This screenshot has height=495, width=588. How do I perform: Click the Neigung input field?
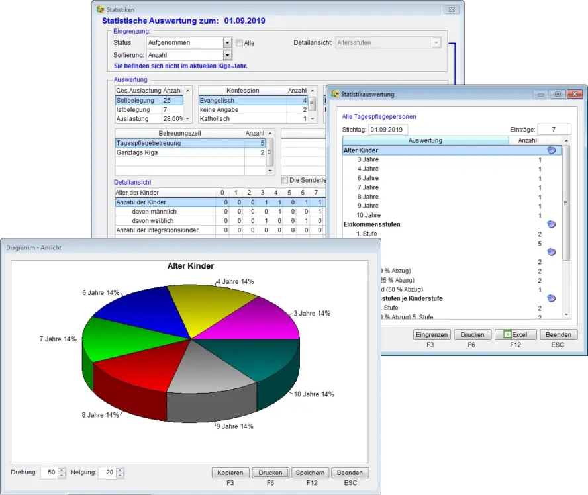(x=106, y=472)
